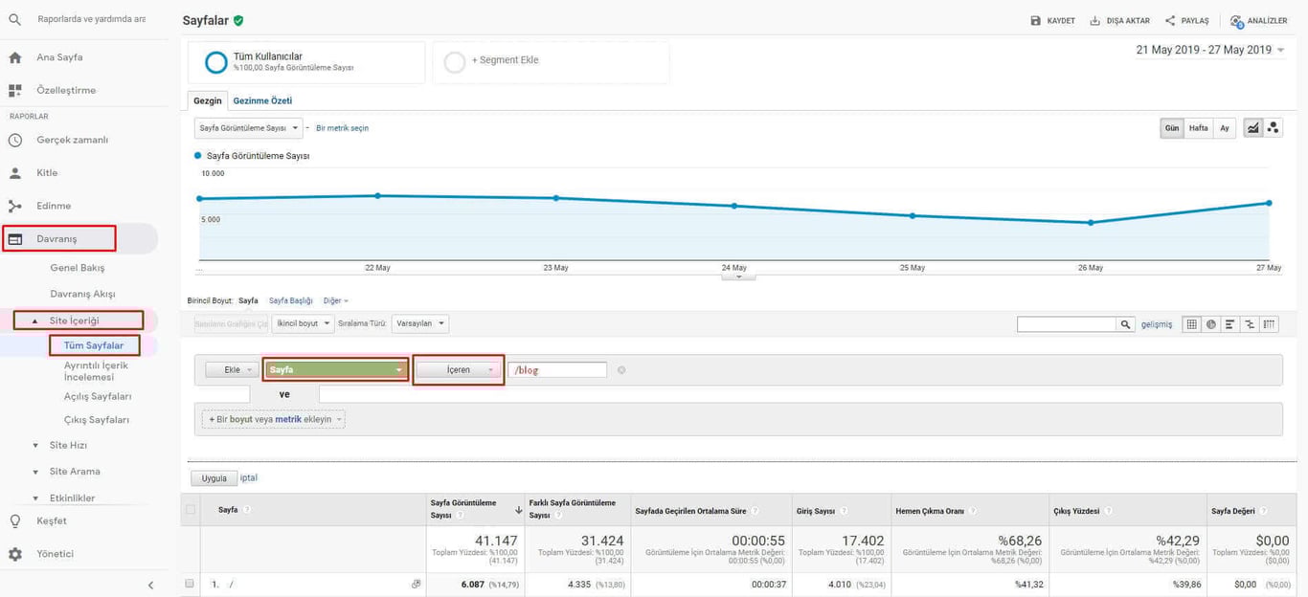Open Gerçek zamanlı clock icon
Screen dimensions: 1308x597
14,140
